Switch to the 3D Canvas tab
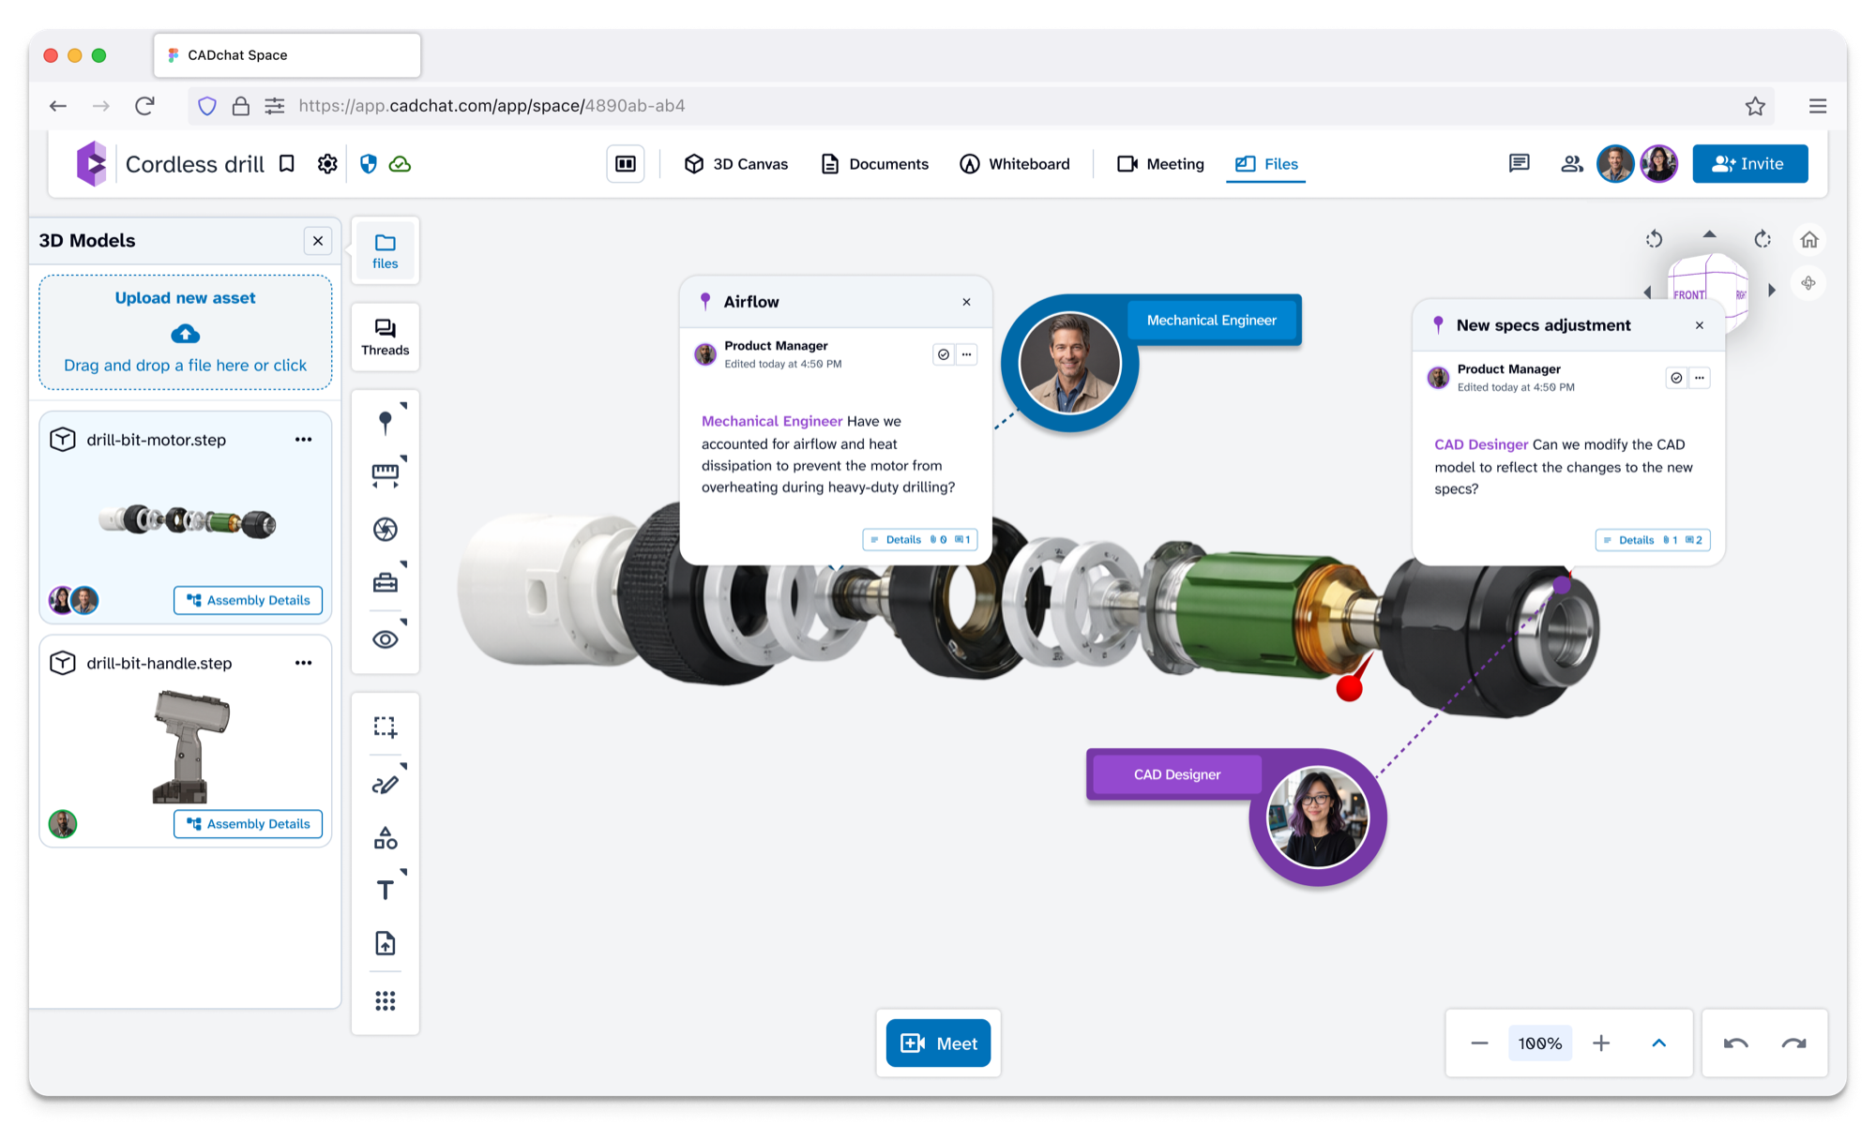The width and height of the screenshot is (1876, 1125). coord(736,164)
